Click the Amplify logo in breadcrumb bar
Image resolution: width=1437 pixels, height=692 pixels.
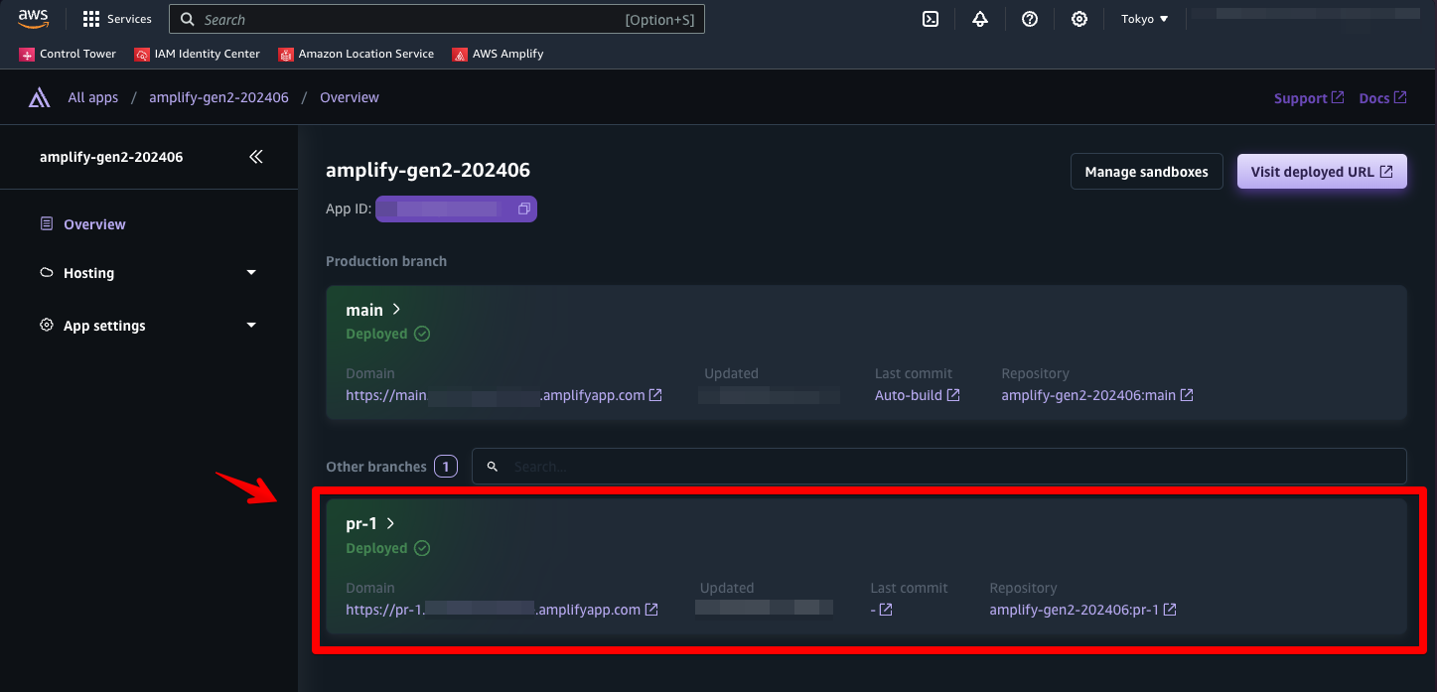[39, 97]
